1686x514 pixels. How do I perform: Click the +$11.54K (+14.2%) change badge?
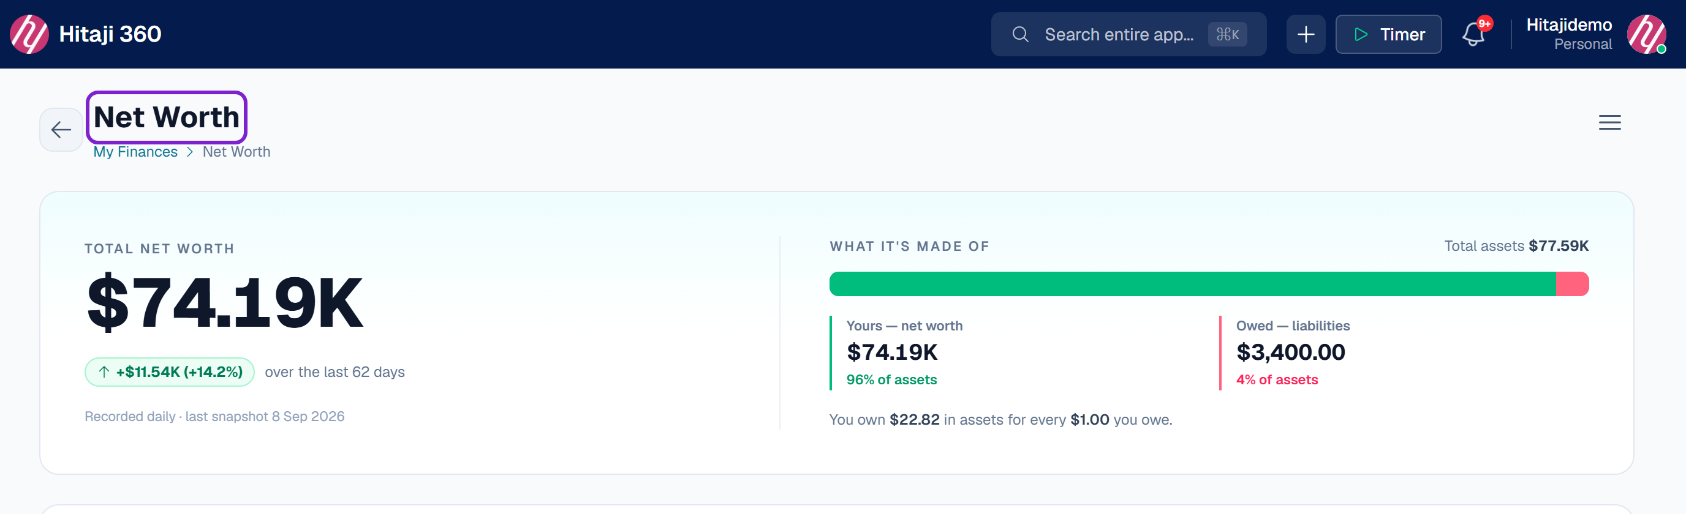(x=170, y=371)
